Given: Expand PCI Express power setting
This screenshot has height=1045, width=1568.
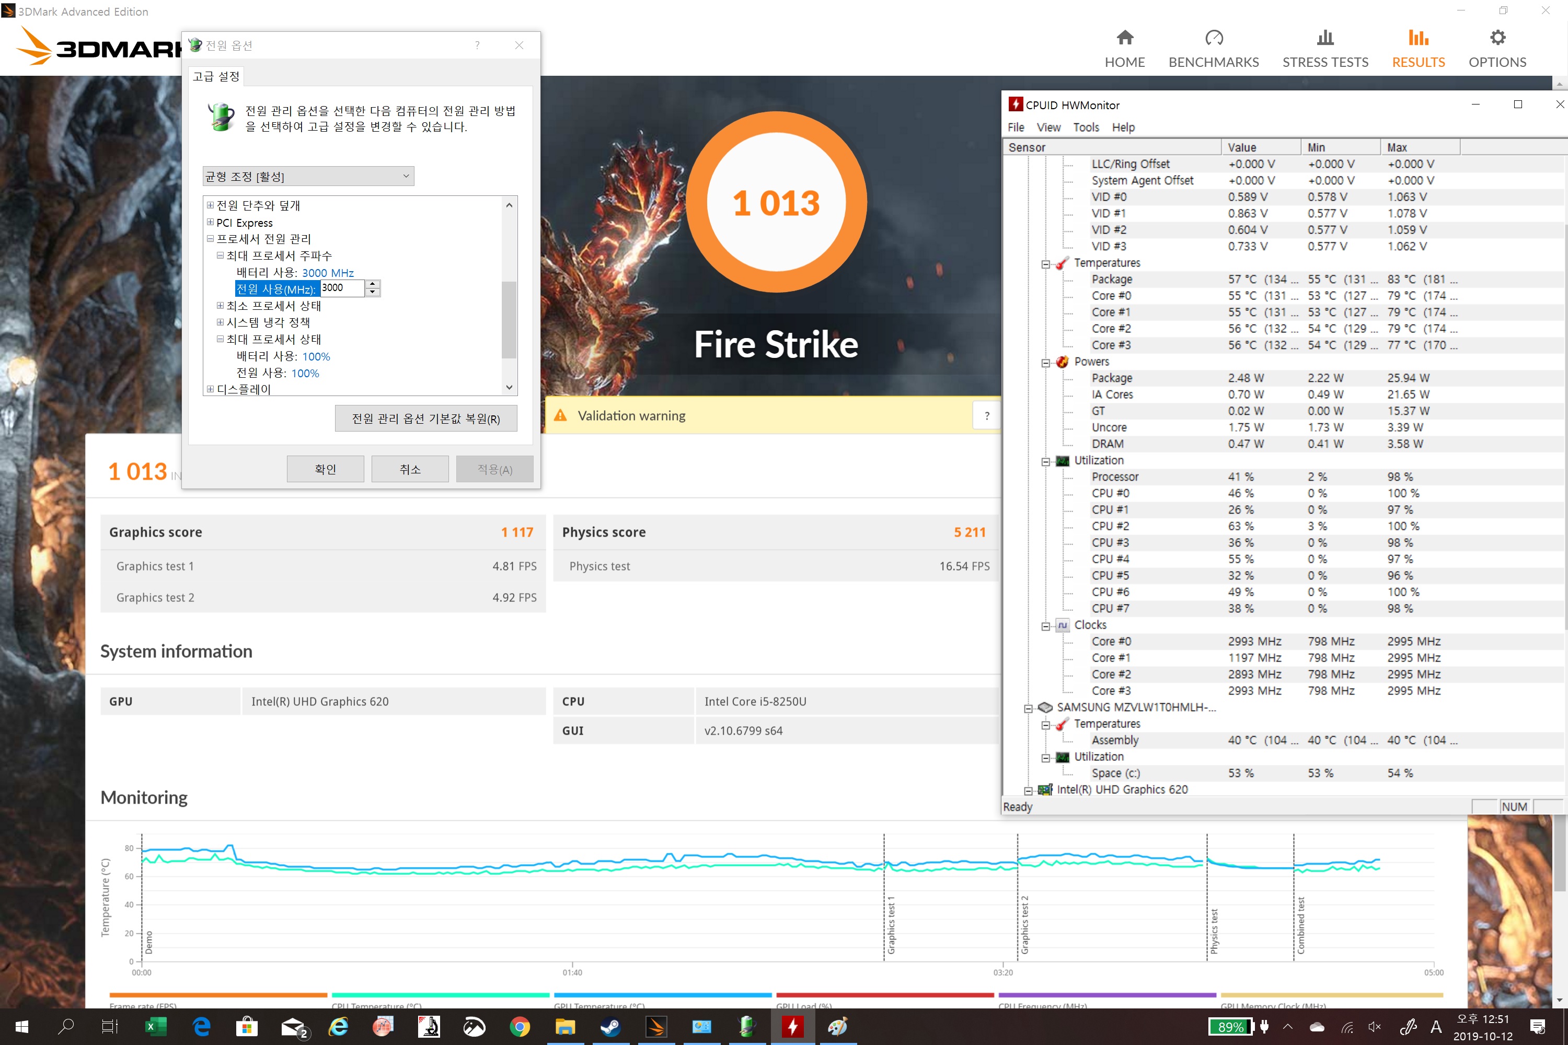Looking at the screenshot, I should click(x=211, y=223).
